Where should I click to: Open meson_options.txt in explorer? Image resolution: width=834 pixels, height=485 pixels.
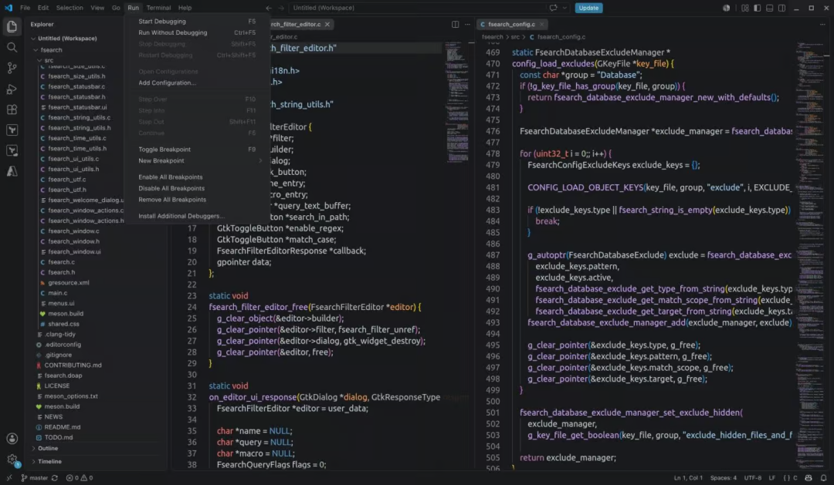tap(71, 396)
